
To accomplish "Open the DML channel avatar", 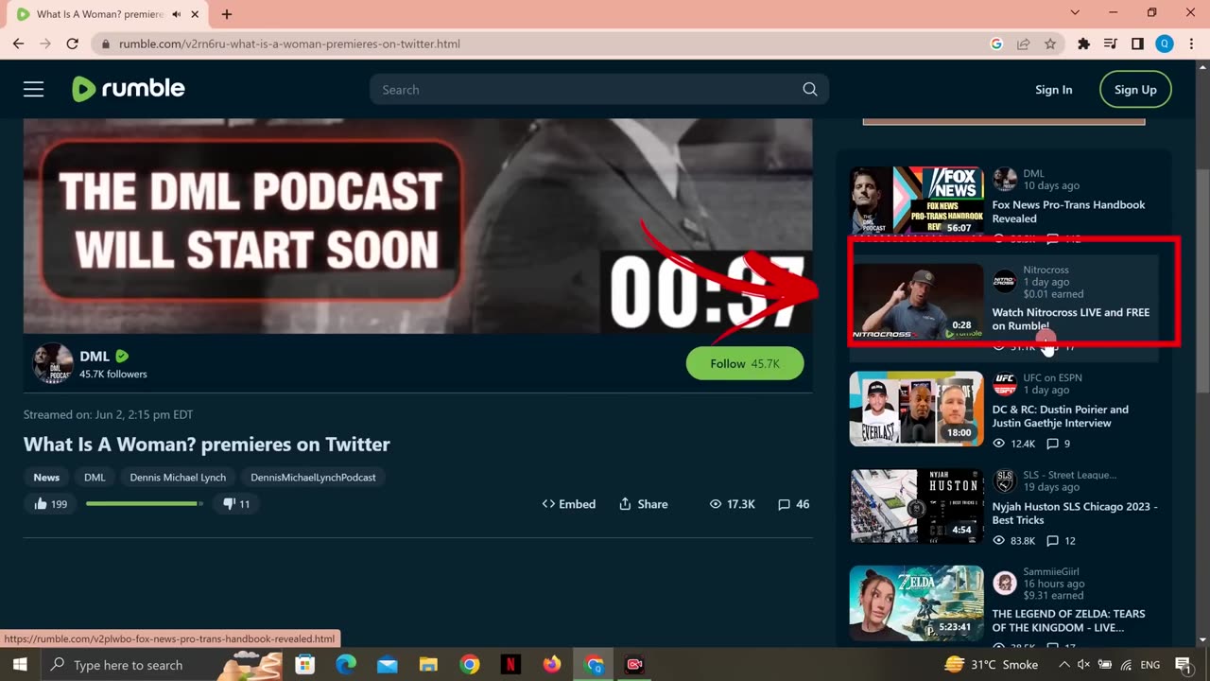I will point(52,363).
